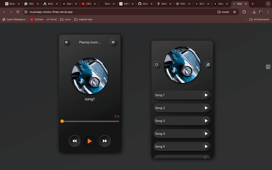Open the hamburger menu in player
Screen dimensions: 272x170
point(113,42)
